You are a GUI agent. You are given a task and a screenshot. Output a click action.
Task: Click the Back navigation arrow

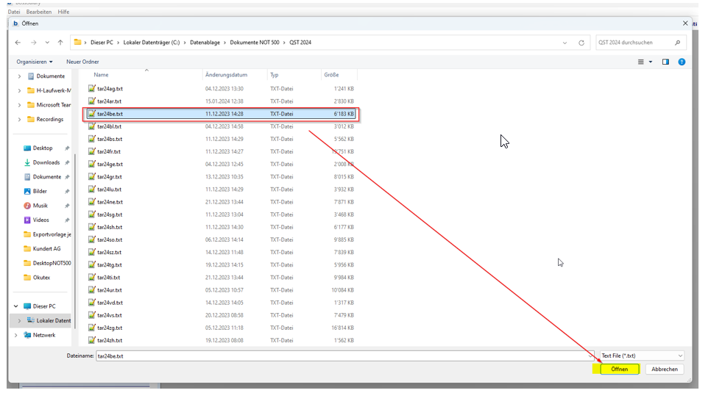[18, 43]
